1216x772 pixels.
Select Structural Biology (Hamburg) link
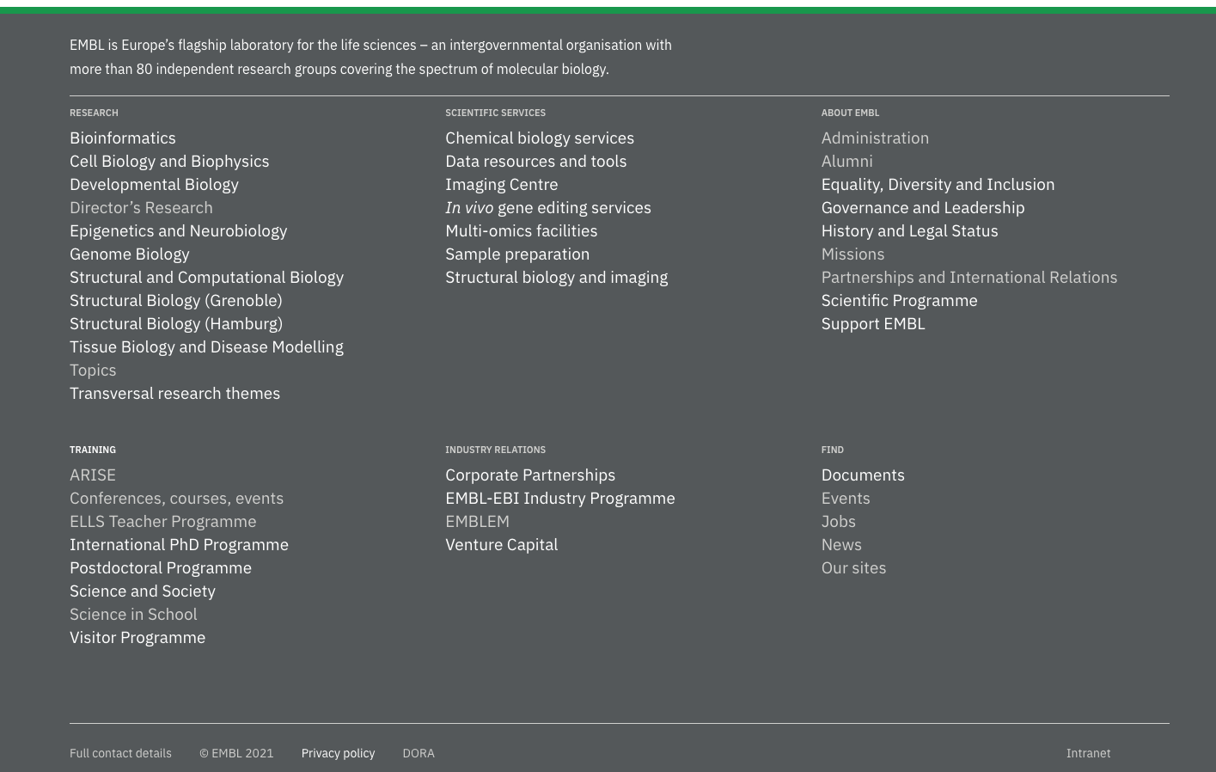click(176, 323)
